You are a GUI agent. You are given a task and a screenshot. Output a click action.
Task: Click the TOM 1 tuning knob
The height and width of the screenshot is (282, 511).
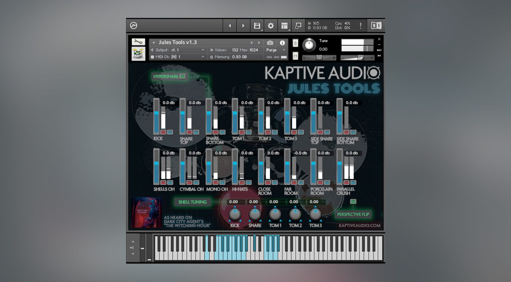pyautogui.click(x=275, y=214)
